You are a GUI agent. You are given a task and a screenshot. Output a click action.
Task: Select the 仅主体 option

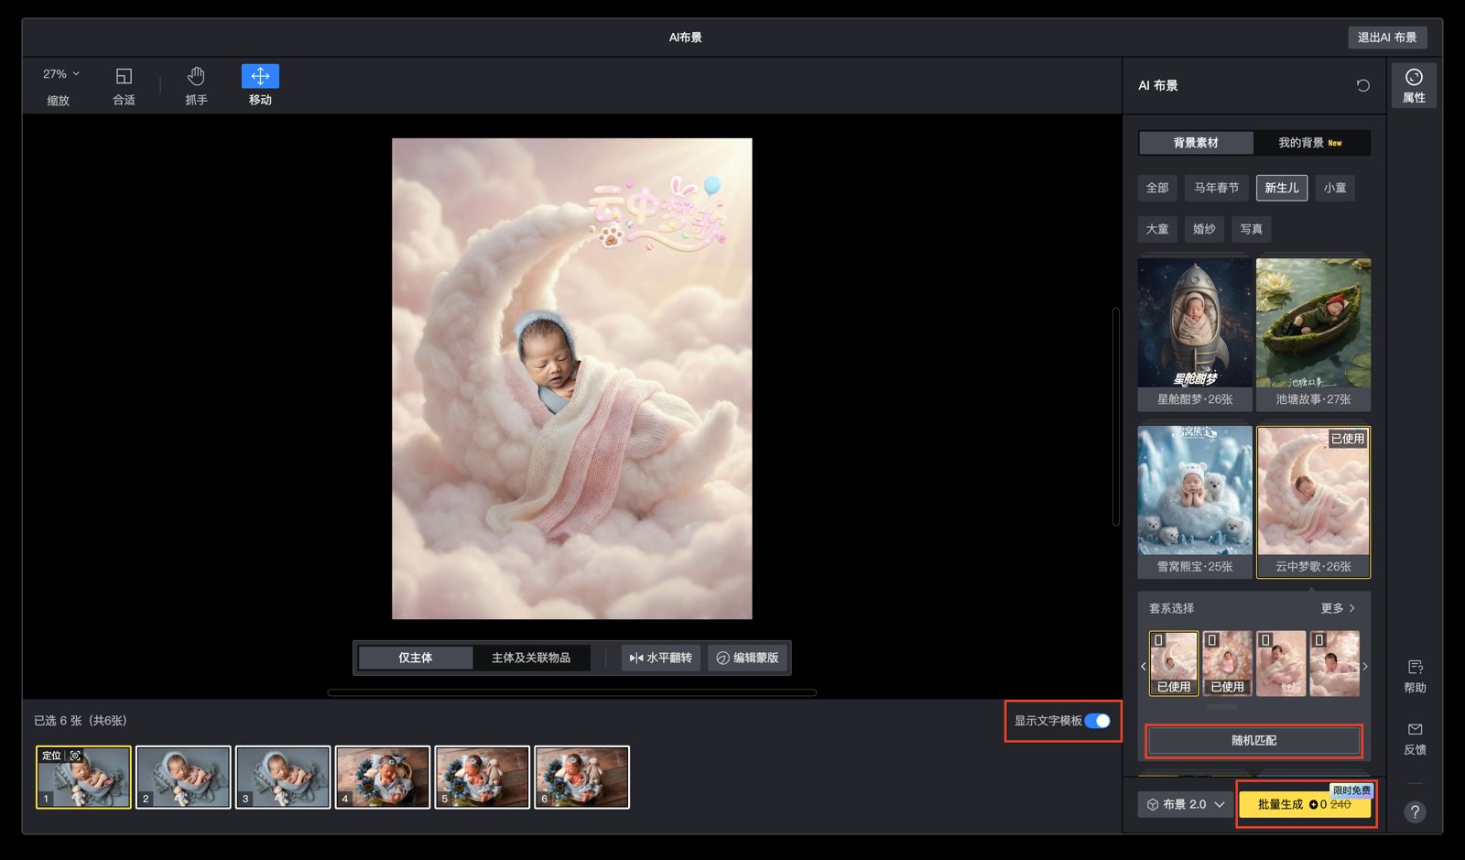(x=415, y=658)
